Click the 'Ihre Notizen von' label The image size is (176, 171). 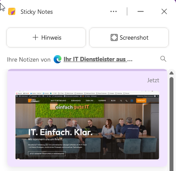click(29, 59)
